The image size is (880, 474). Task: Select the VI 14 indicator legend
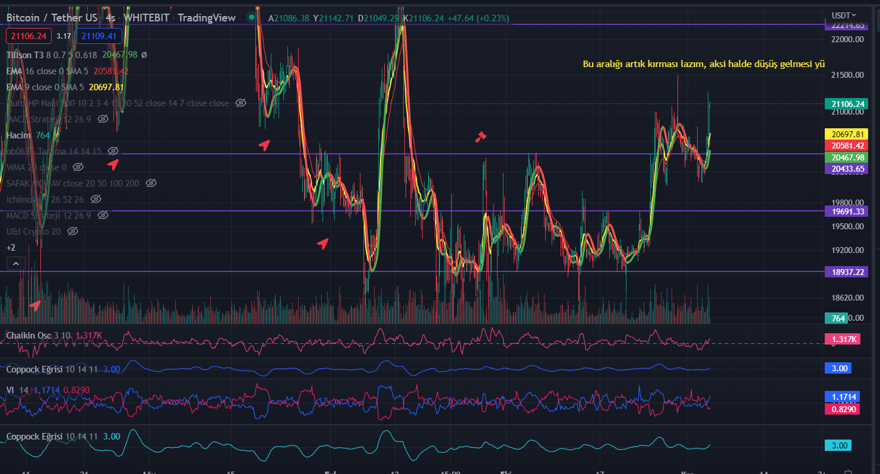(17, 390)
